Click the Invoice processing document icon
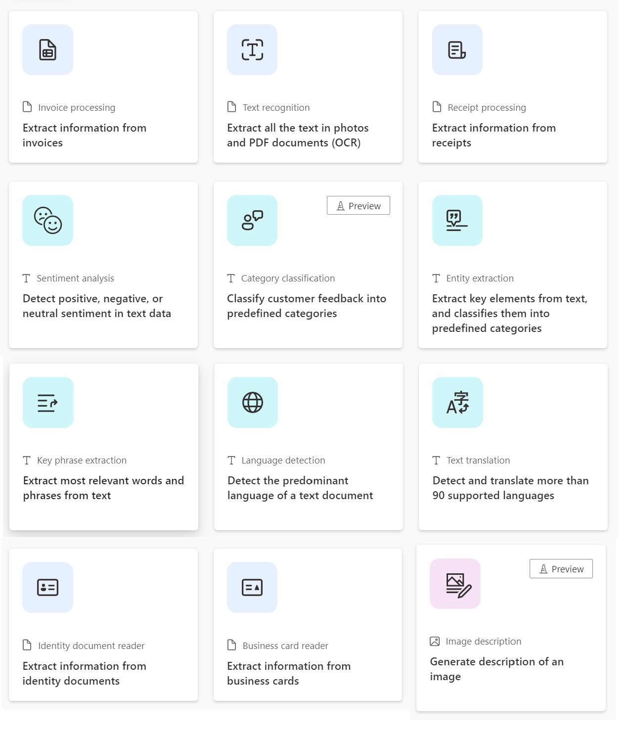 [x=47, y=50]
